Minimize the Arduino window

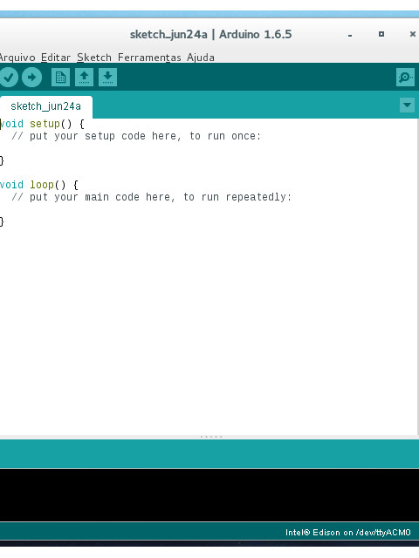350,35
